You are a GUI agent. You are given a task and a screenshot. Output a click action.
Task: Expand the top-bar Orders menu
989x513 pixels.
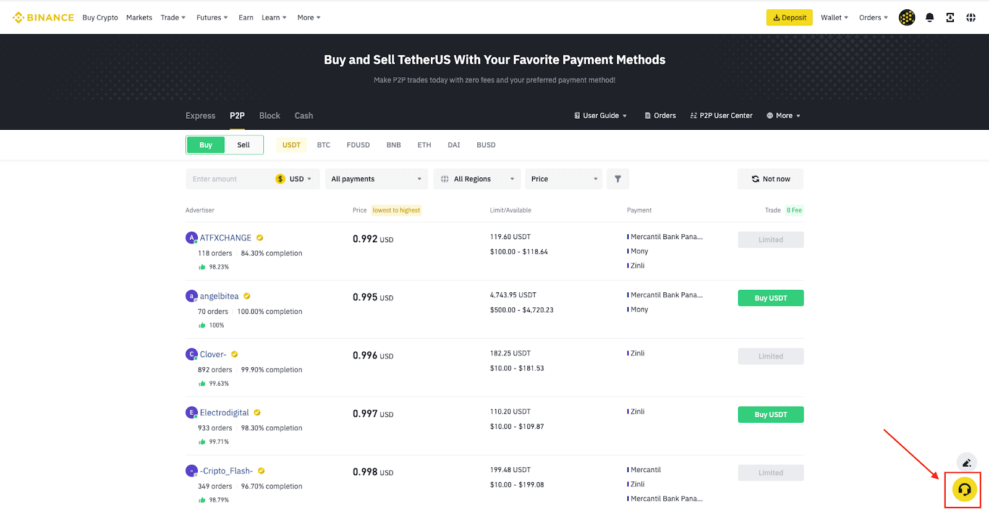[x=873, y=17]
